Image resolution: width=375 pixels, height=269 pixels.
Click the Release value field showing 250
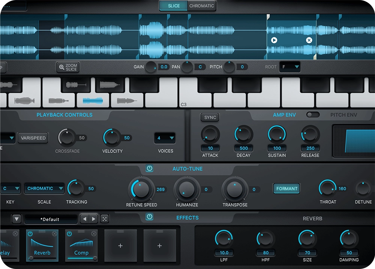tap(310, 148)
